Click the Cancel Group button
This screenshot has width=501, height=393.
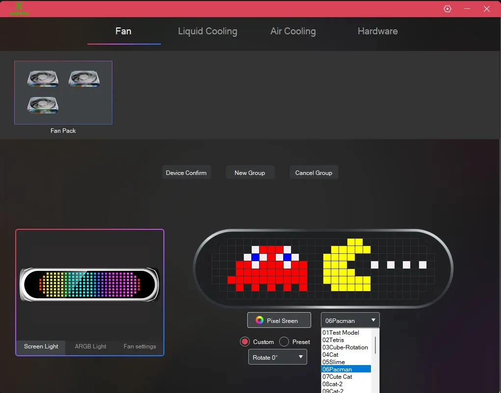pyautogui.click(x=314, y=172)
